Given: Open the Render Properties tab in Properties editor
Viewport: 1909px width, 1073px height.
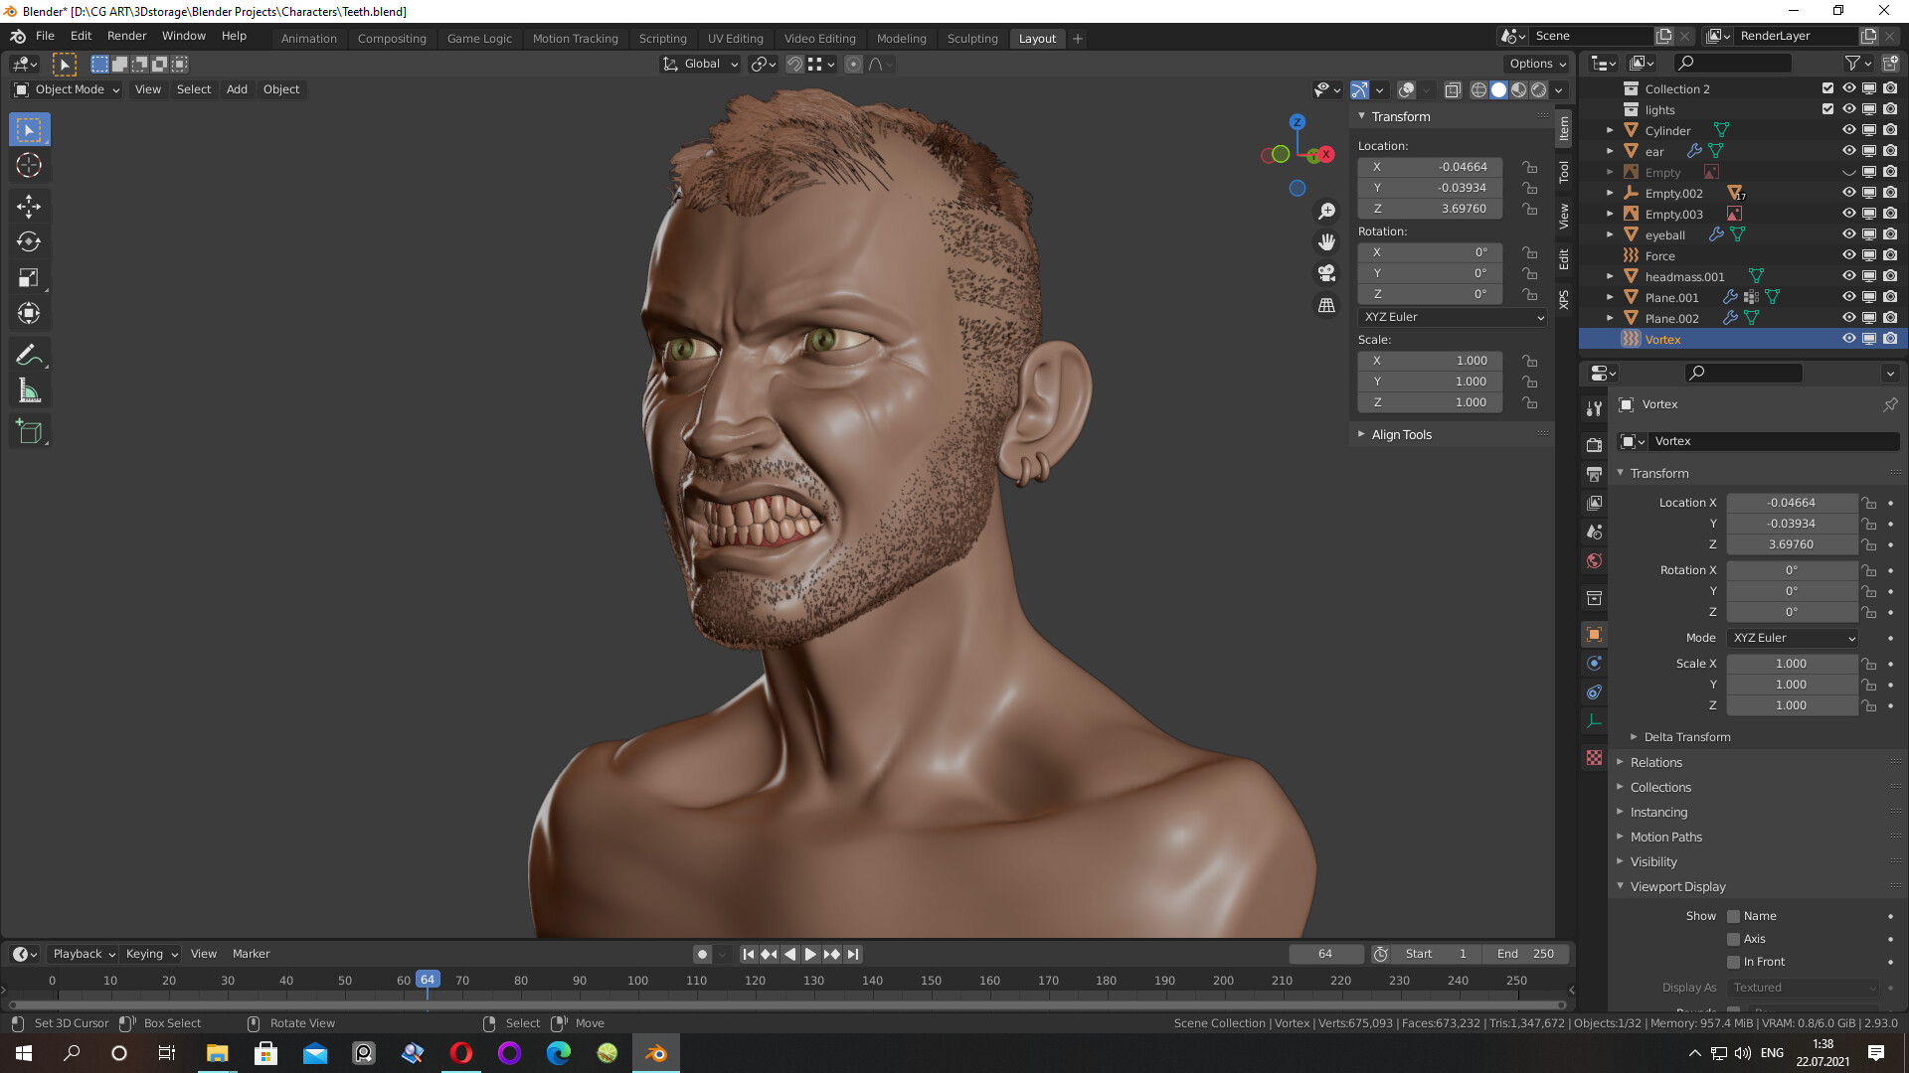Looking at the screenshot, I should 1595,444.
